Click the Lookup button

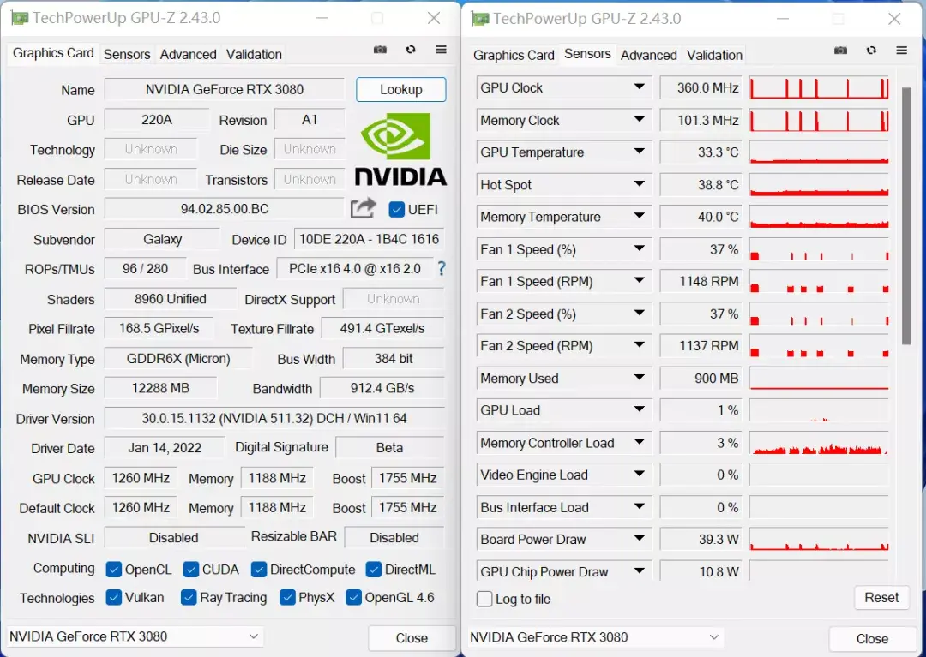coord(400,89)
